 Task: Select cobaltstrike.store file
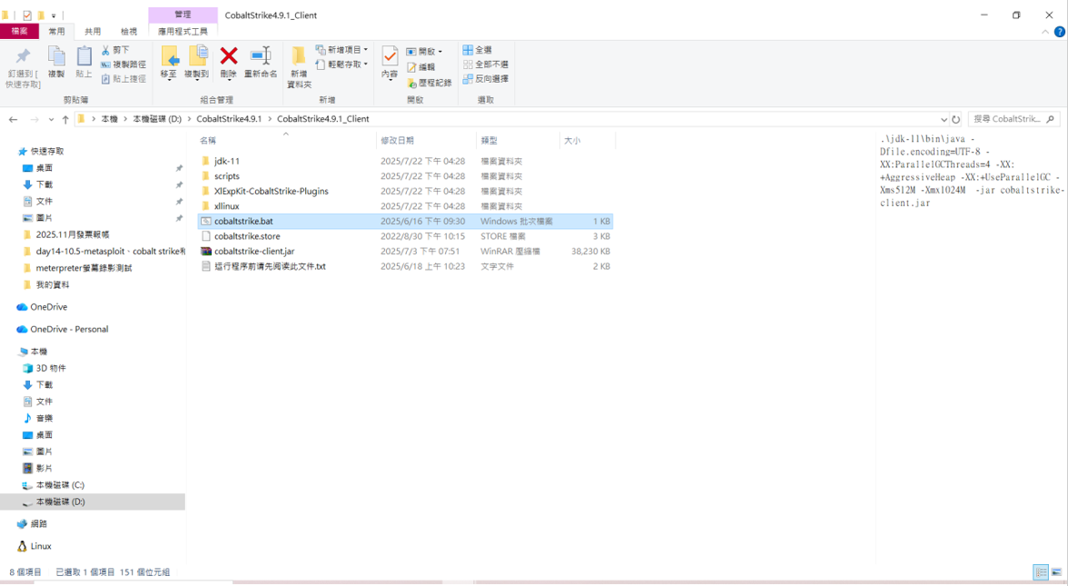tap(405, 236)
